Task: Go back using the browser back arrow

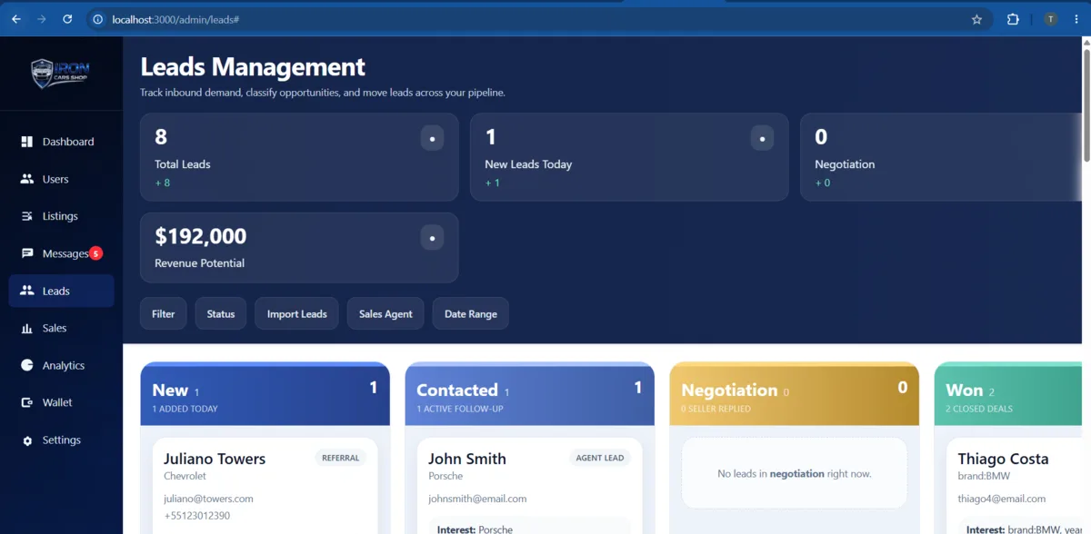Action: 16,19
